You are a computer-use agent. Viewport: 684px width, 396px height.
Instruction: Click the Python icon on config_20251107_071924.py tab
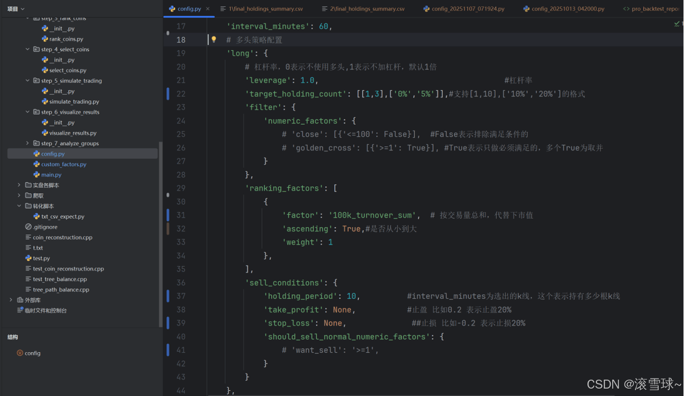[x=426, y=9]
